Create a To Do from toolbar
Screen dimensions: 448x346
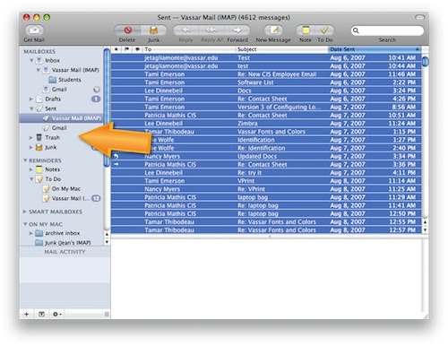[324, 30]
